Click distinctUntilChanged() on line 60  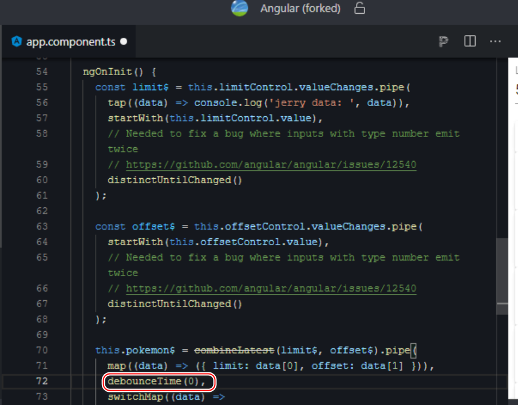[x=175, y=180]
